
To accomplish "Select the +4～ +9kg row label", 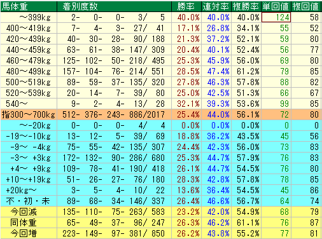I will point(29,168).
